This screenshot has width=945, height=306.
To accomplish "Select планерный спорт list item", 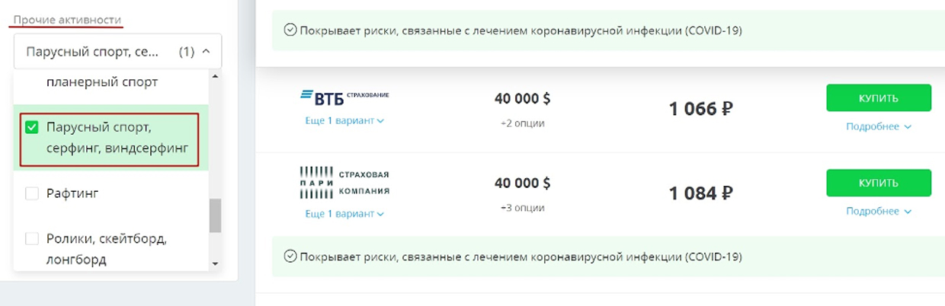I will click(102, 82).
